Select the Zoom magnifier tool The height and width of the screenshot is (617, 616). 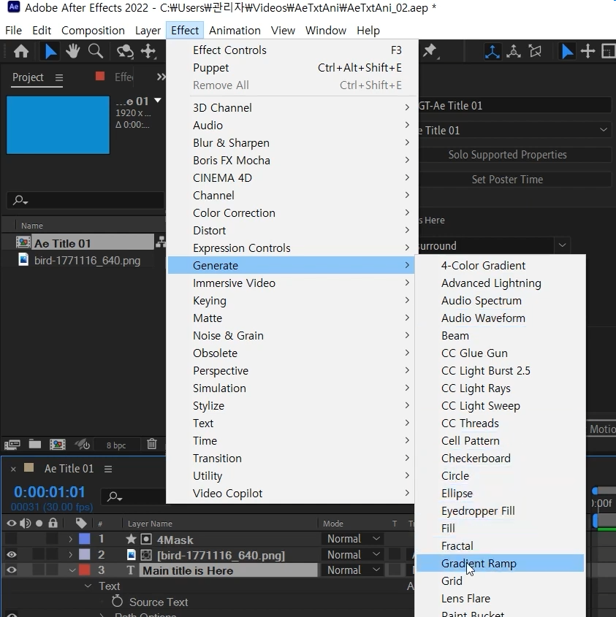(x=95, y=51)
